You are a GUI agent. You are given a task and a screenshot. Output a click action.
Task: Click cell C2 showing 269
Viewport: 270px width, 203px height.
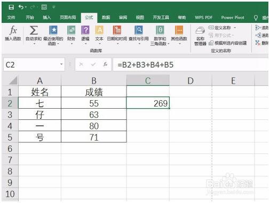(x=148, y=103)
